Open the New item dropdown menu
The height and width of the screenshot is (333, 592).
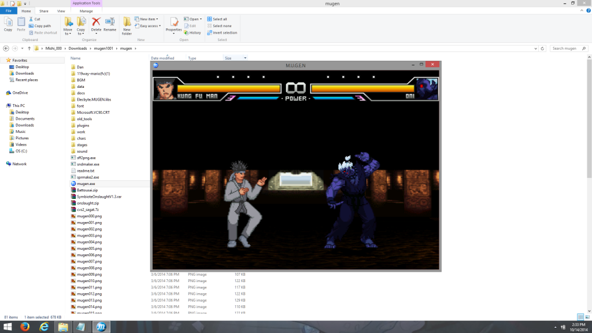click(x=147, y=19)
